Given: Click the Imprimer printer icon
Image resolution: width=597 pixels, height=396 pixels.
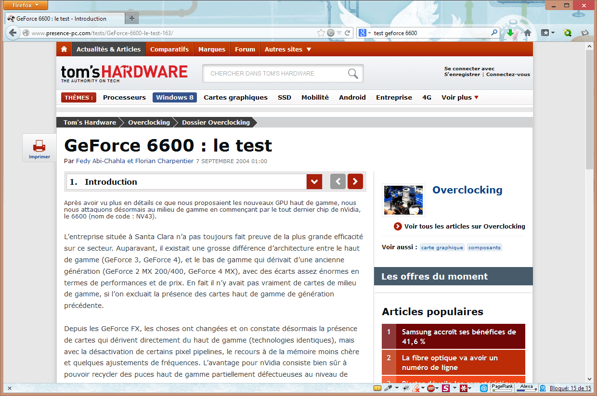Looking at the screenshot, I should click(39, 146).
